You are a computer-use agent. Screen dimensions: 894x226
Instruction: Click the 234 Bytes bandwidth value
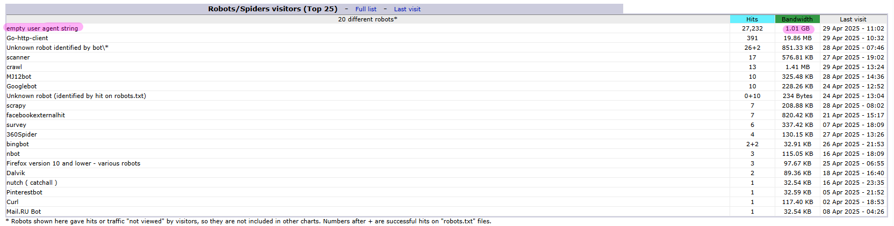tap(797, 96)
